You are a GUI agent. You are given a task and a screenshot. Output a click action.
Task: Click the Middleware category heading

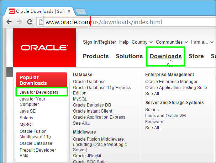click(84, 132)
